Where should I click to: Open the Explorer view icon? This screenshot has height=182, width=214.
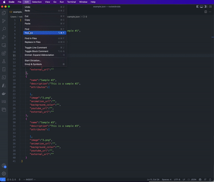tap(4, 13)
